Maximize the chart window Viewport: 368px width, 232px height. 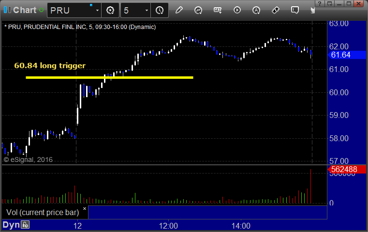click(x=349, y=3)
